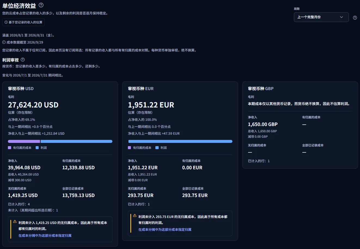This screenshot has width=360, height=249.
Task: Click help icon beside 利润审视 heading
Action: coord(23,60)
